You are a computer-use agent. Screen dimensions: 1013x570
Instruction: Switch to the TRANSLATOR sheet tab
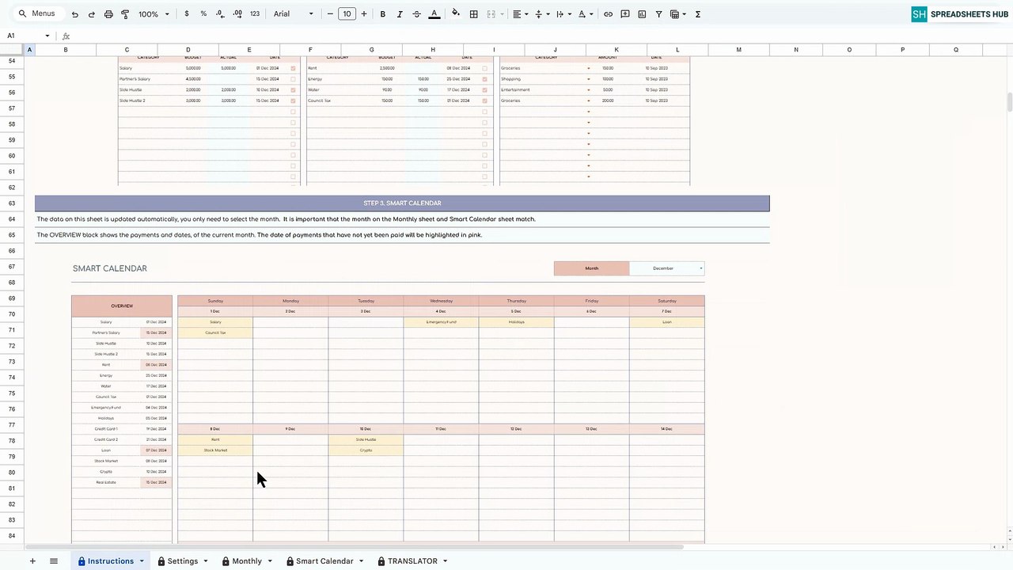click(412, 561)
